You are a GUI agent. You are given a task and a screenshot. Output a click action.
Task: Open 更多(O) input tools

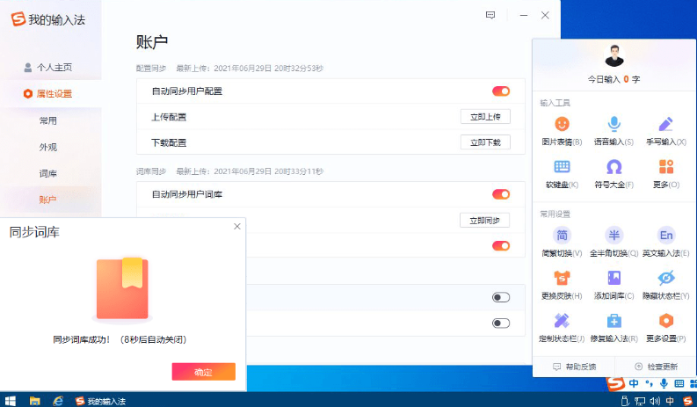point(666,174)
